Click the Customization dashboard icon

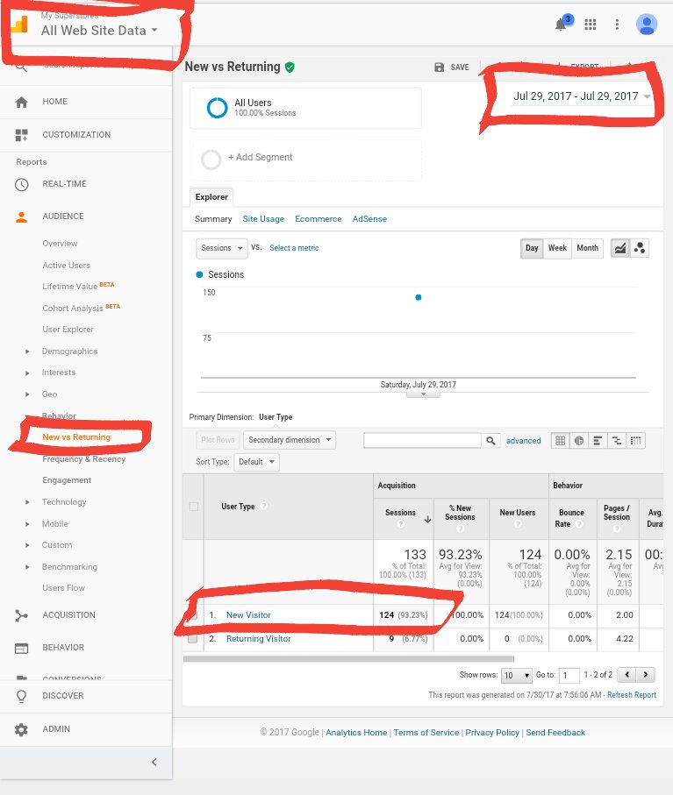[x=21, y=135]
